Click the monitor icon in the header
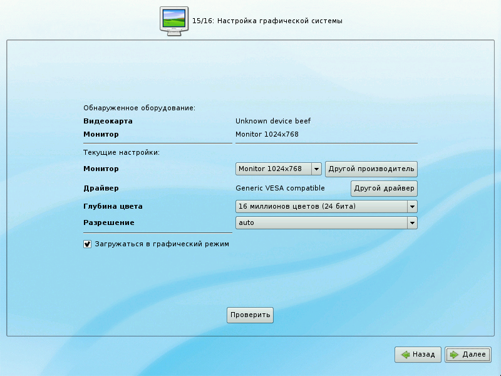 (174, 21)
